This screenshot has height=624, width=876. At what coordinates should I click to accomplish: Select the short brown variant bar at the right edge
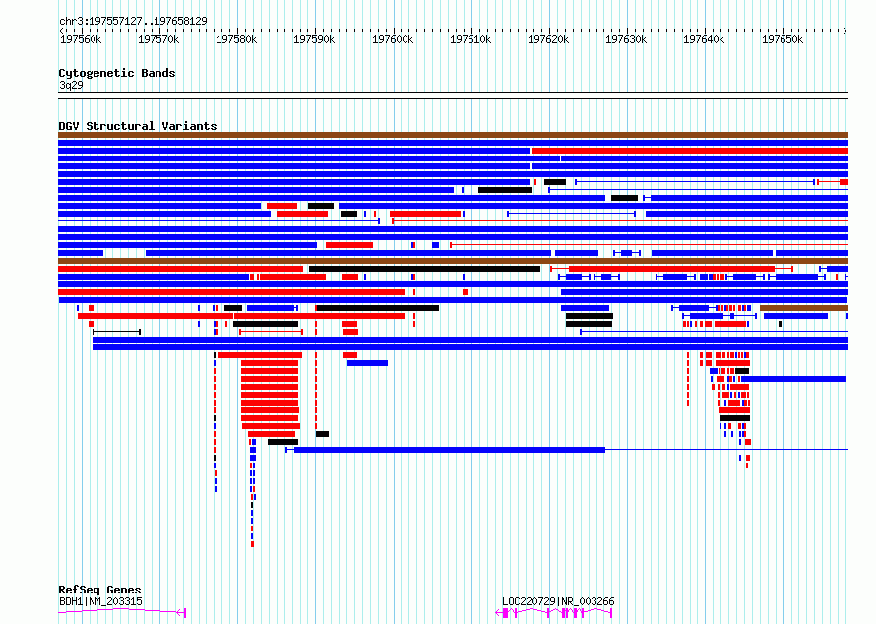click(804, 308)
